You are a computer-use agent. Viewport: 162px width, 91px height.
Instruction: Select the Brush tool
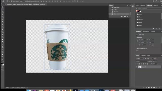click(3, 27)
